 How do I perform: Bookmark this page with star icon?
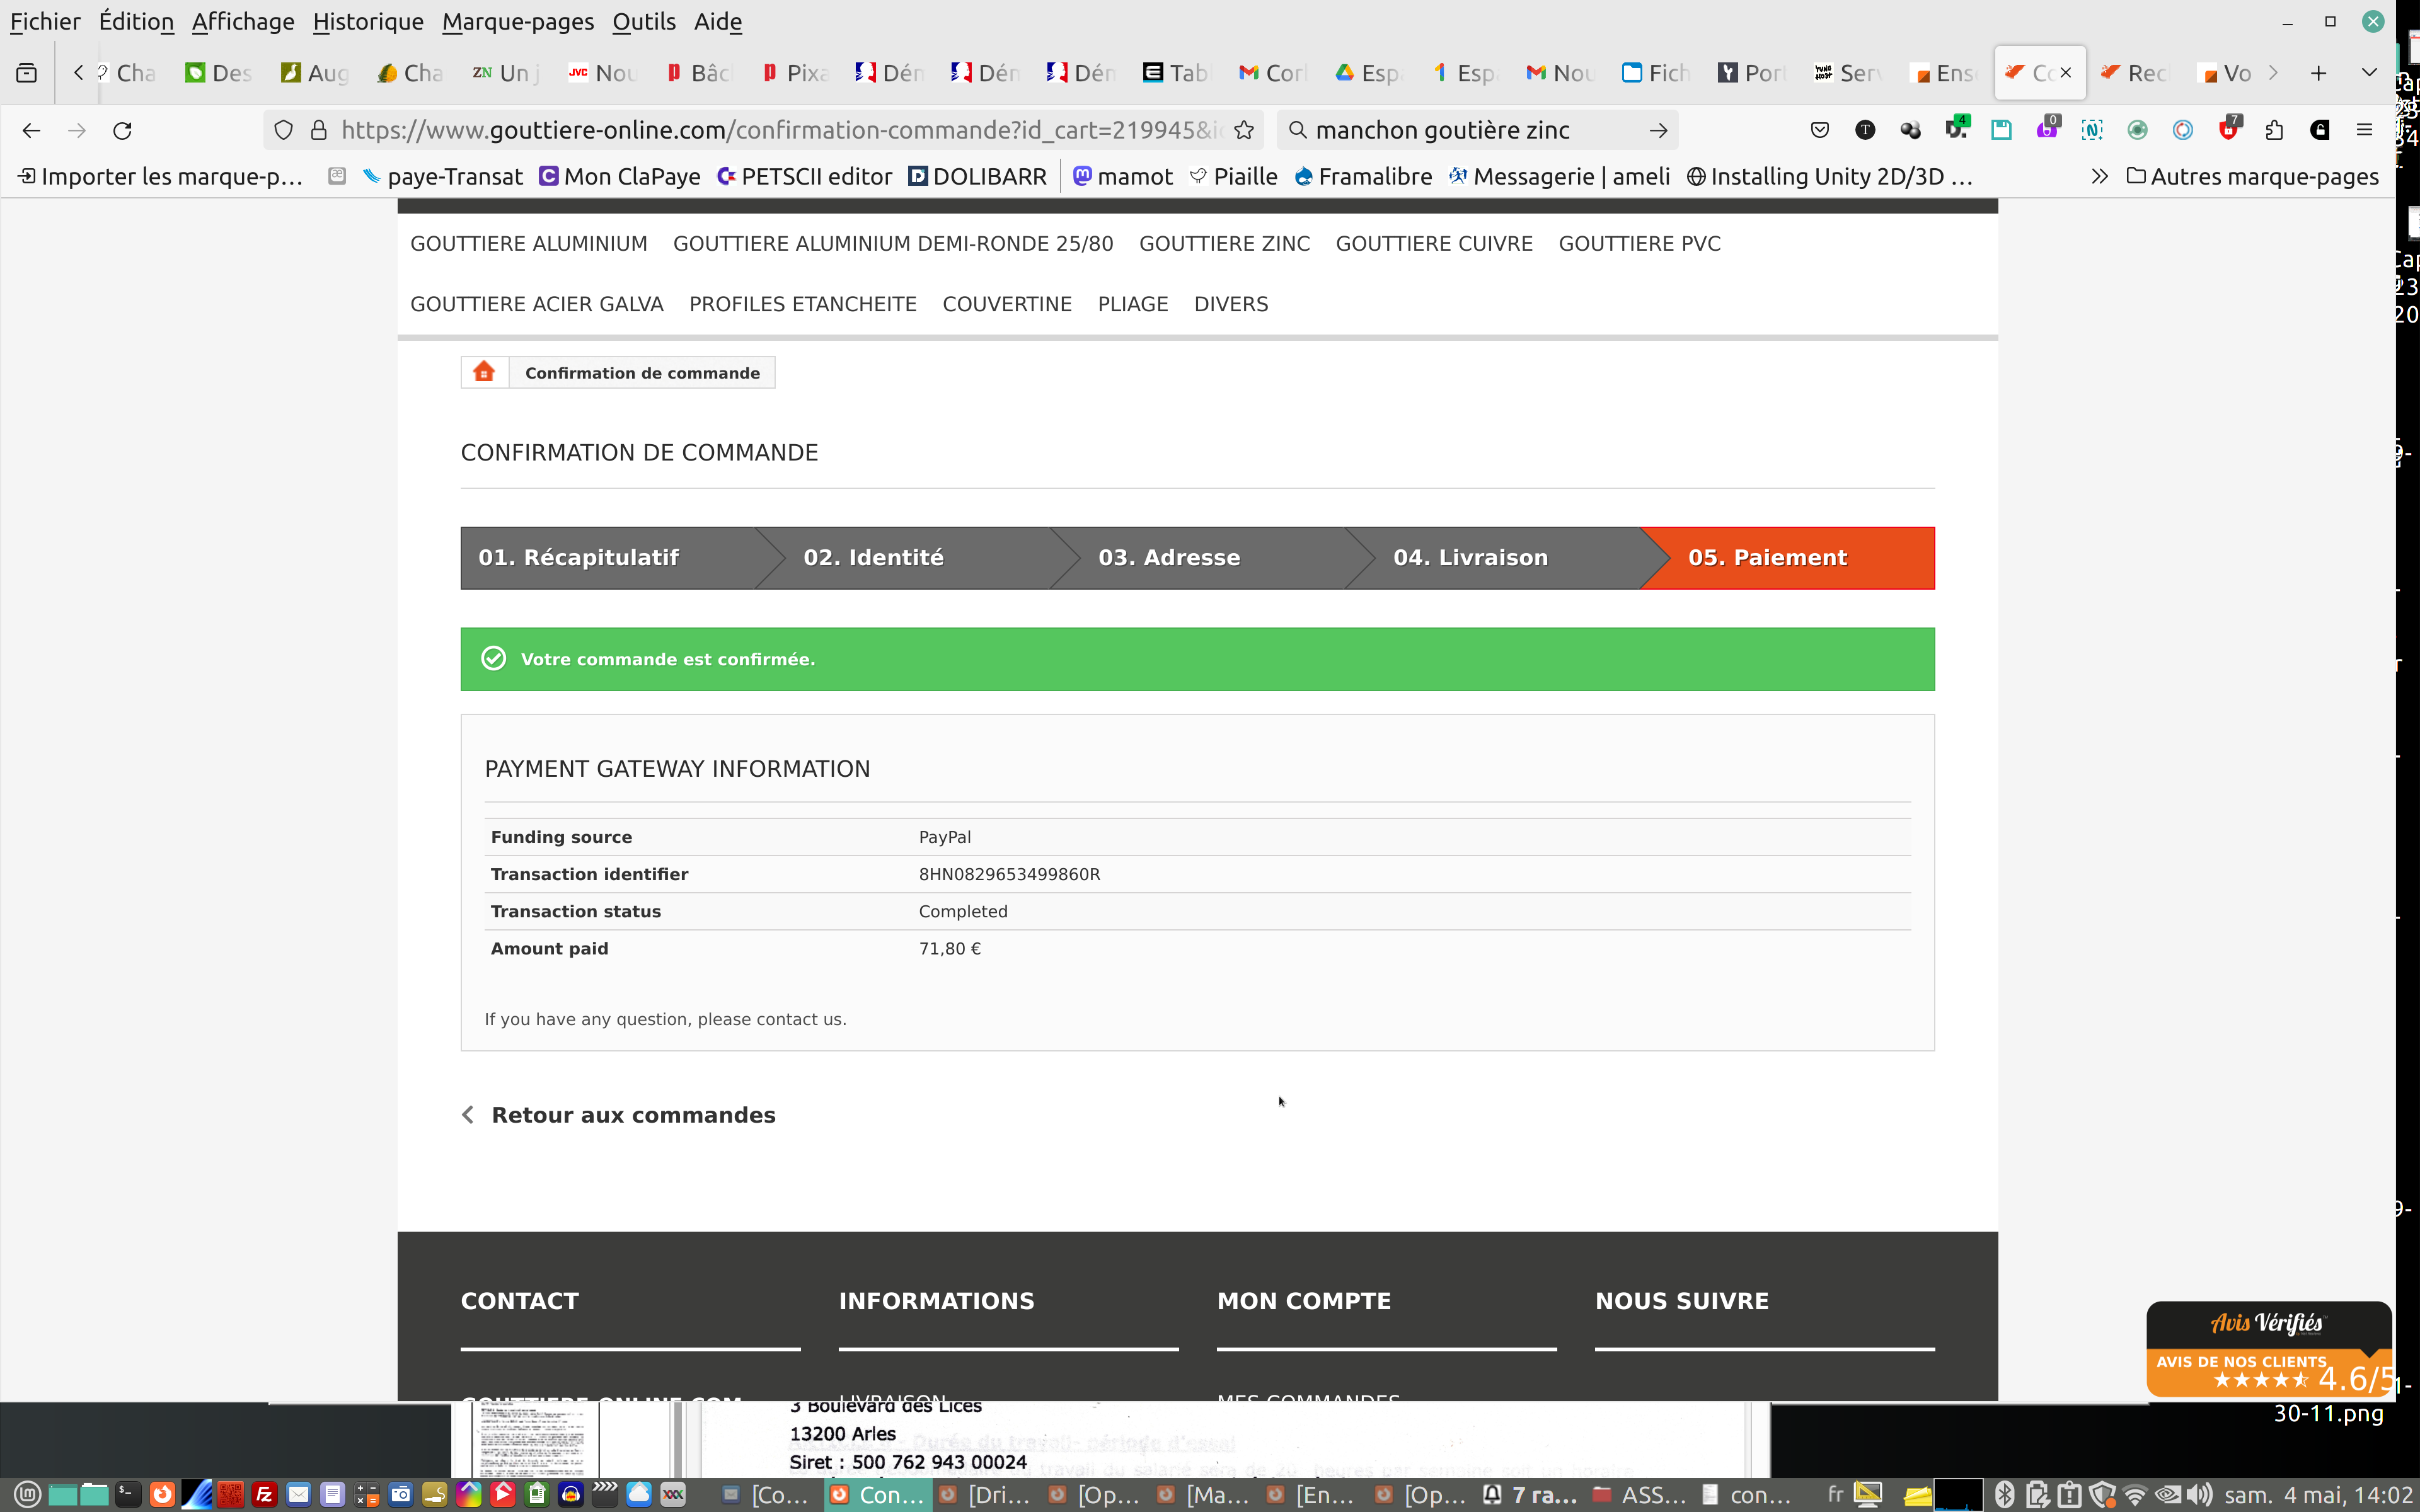(x=1244, y=130)
